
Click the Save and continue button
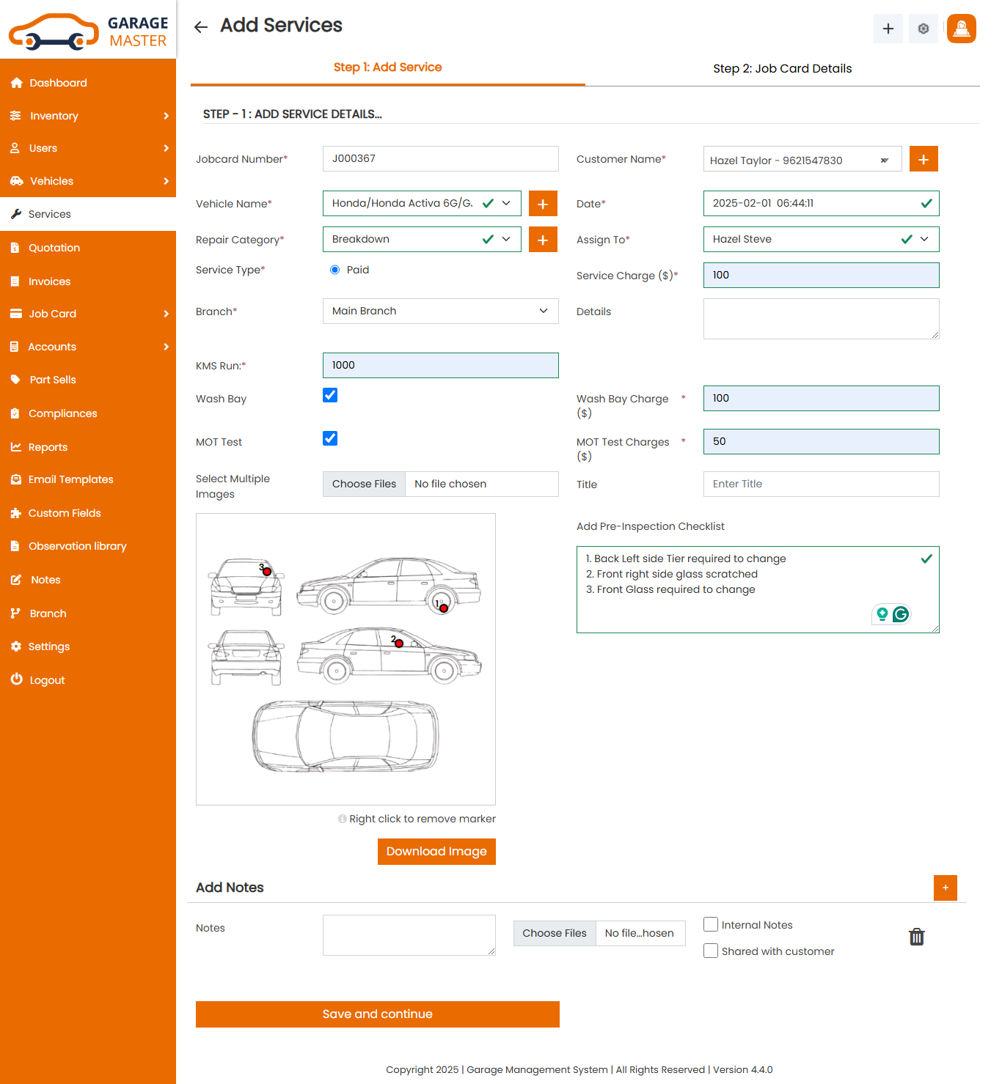(377, 1014)
